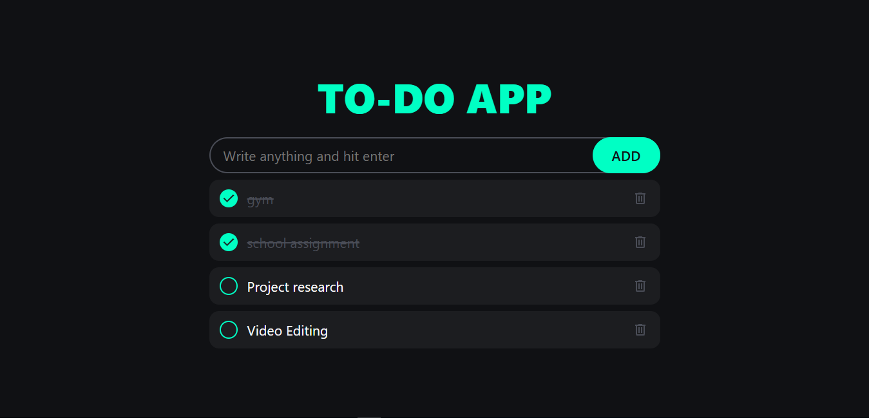This screenshot has height=418, width=869.
Task: Click empty space in the gym row
Action: click(x=451, y=198)
